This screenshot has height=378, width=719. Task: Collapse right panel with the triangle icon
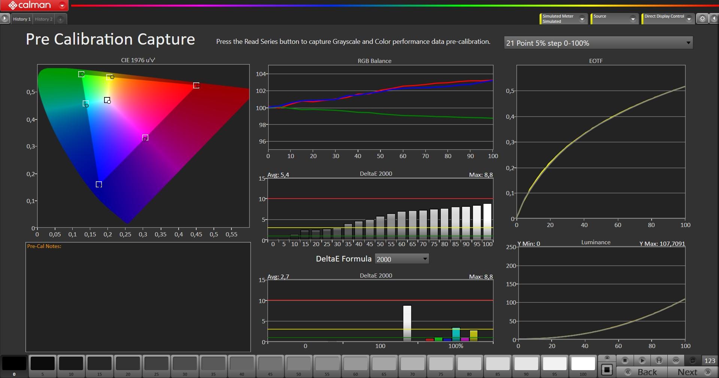(714, 18)
